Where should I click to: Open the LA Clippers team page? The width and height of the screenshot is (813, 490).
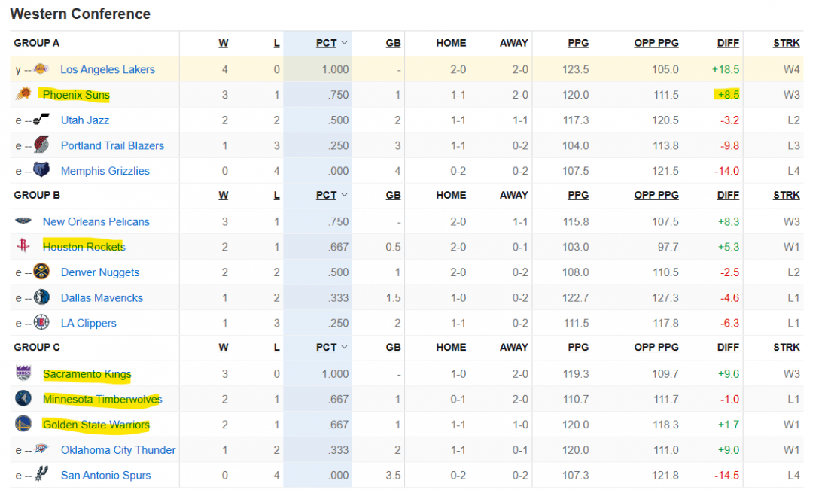[89, 323]
